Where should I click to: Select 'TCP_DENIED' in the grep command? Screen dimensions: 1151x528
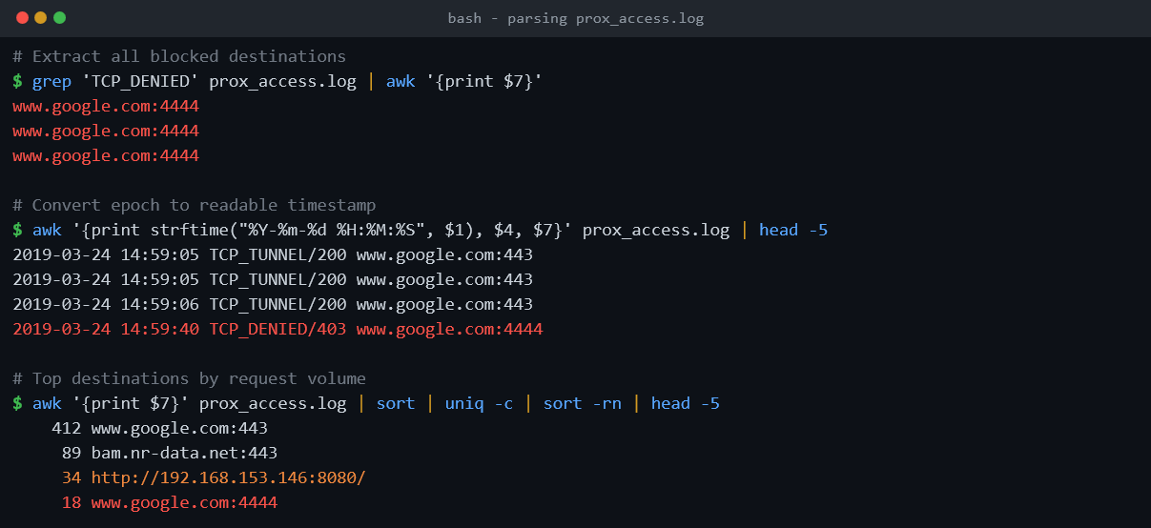140,81
